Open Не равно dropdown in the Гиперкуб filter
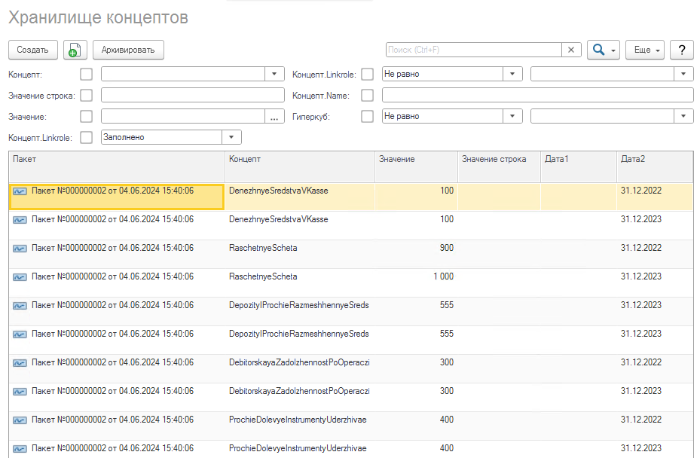This screenshot has width=700, height=458. tap(512, 117)
